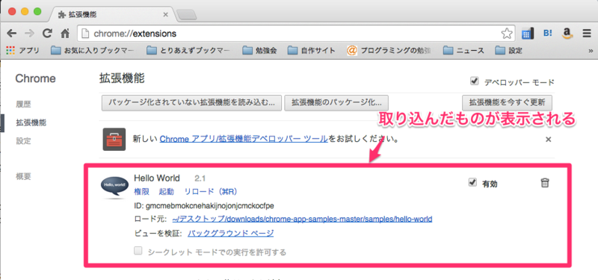Viewport: 598px width, 280px height.
Task: Click the Hello World extension name
Action: pyautogui.click(x=157, y=178)
